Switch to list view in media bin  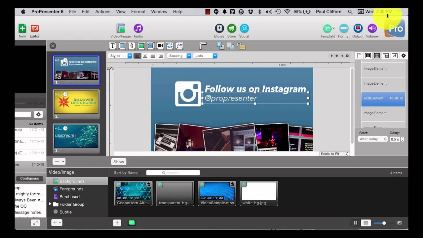pyautogui.click(x=366, y=223)
